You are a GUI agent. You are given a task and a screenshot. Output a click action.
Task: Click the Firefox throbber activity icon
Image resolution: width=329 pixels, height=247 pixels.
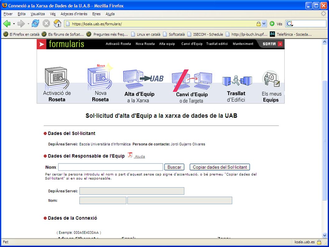tap(324, 14)
